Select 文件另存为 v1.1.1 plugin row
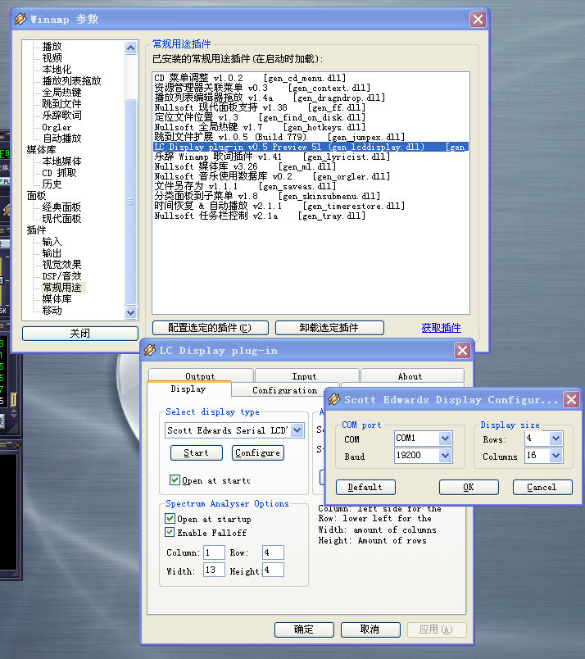585x659 pixels. click(311, 186)
